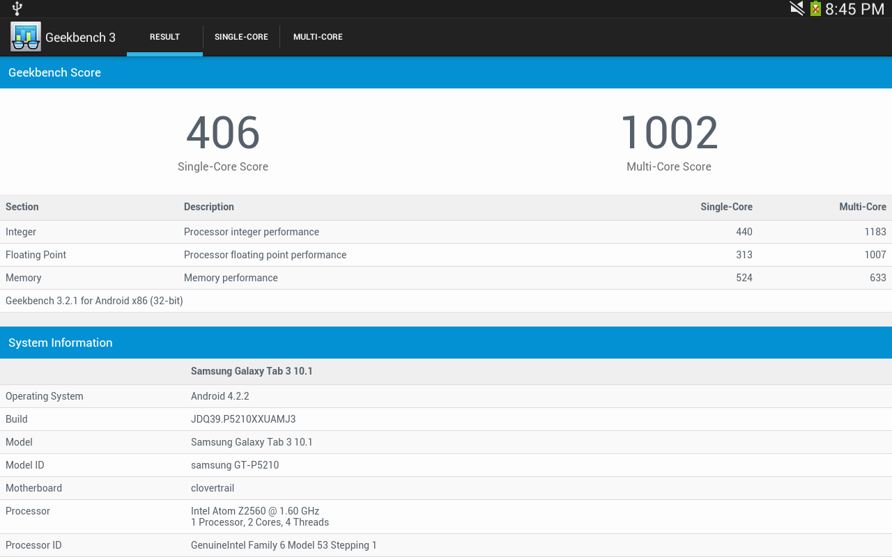Select the Operating System row
The height and width of the screenshot is (557, 892).
point(446,396)
